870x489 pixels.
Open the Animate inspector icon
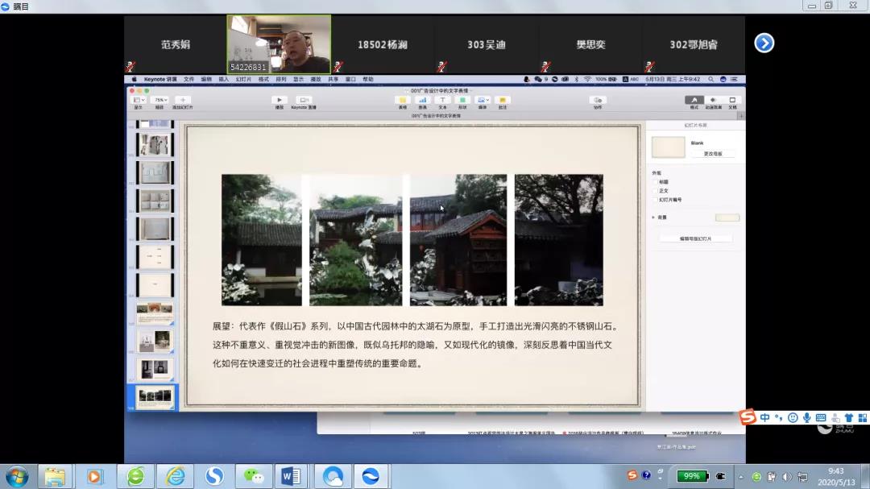pos(713,101)
